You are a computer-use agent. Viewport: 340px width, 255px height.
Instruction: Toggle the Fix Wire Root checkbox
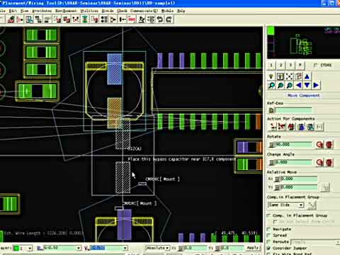(x=268, y=254)
